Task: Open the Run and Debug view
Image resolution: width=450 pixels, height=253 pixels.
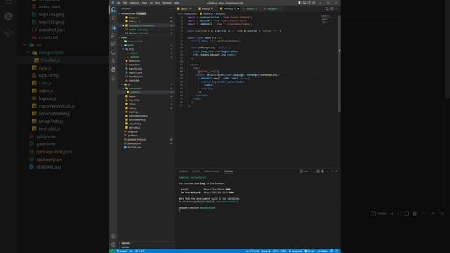Action: (x=113, y=36)
